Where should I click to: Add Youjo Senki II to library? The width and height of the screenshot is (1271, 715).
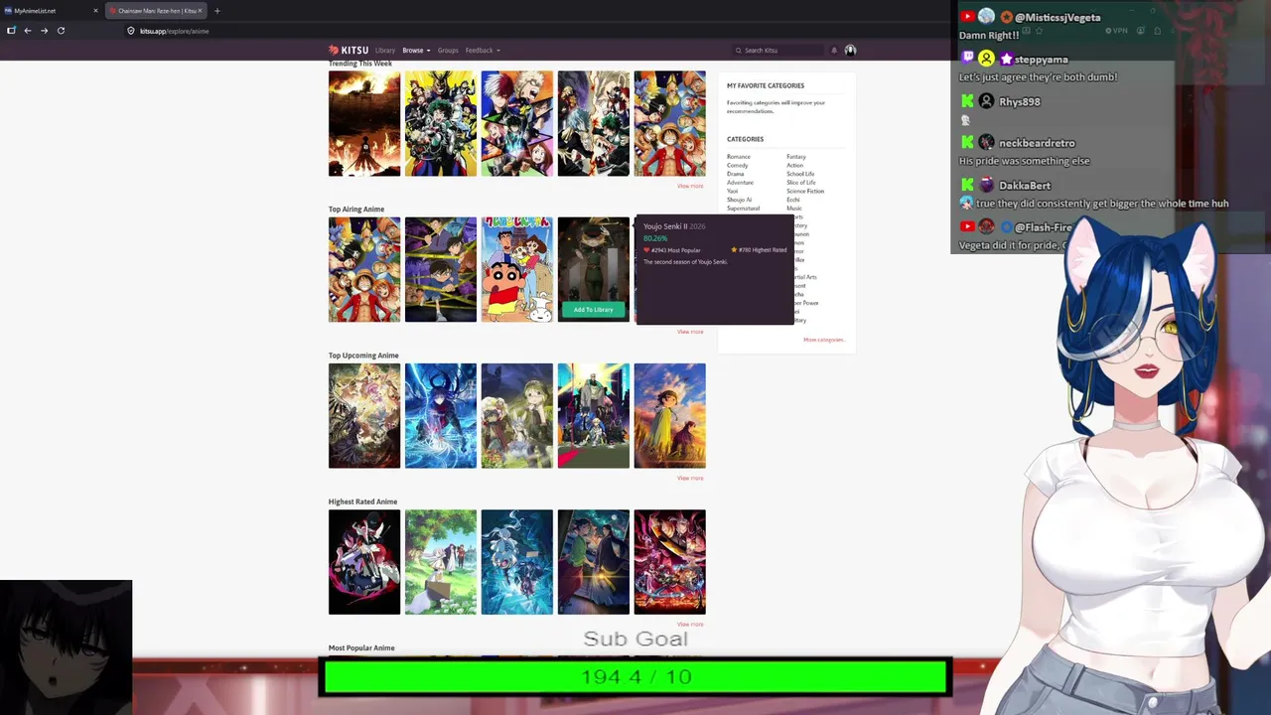pos(593,310)
